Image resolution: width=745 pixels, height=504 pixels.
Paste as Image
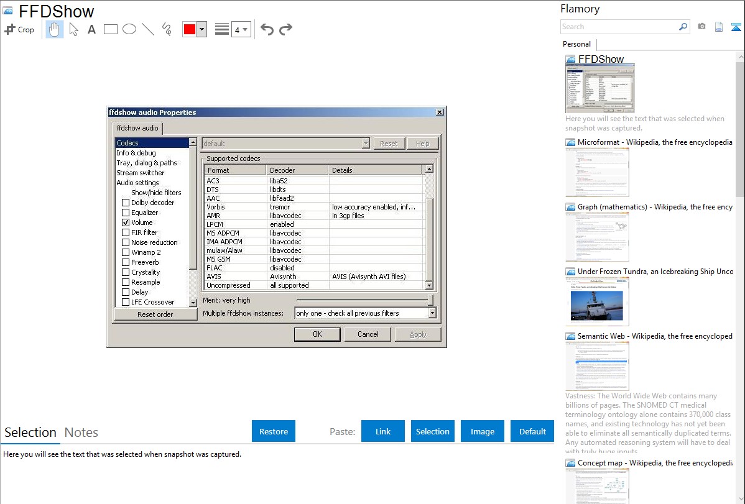tap(482, 431)
